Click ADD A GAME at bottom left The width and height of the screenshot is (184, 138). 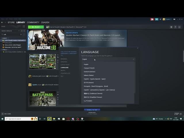tap(6, 114)
